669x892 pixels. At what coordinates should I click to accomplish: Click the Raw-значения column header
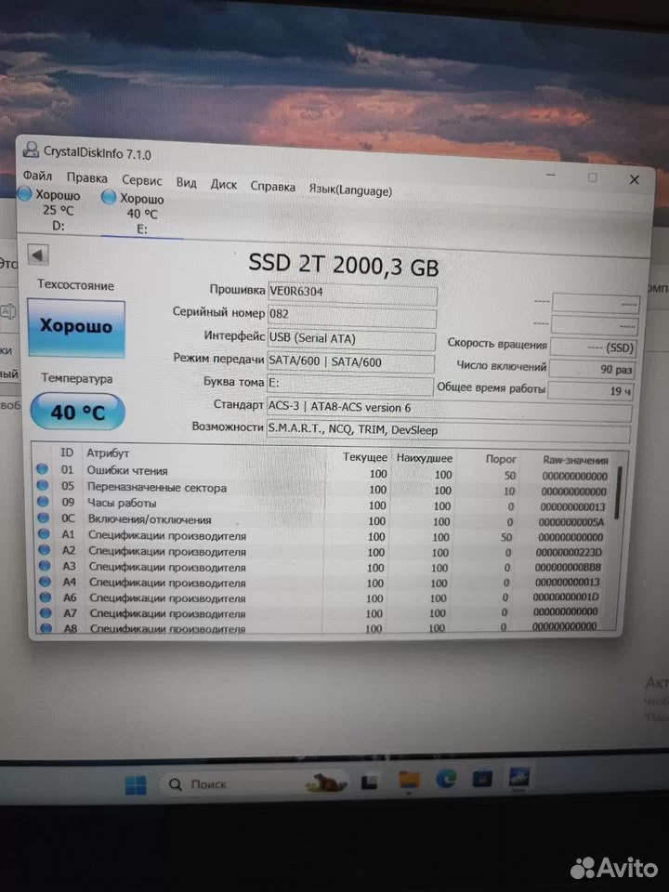(x=575, y=460)
